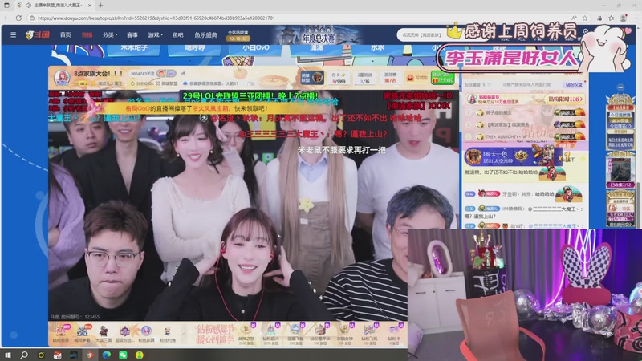The height and width of the screenshot is (361, 642).
Task: Open Microsoft Edge from taskbar
Action: click(x=107, y=355)
